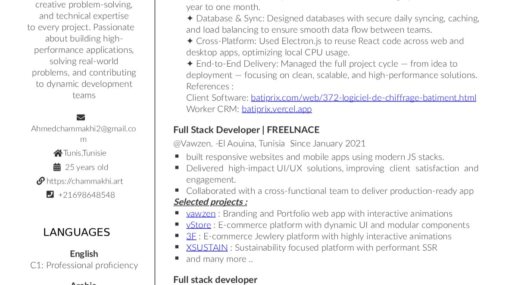Click the Ahmedchammakhi2 Gmail address text
This screenshot has width=515, height=285.
(84, 129)
